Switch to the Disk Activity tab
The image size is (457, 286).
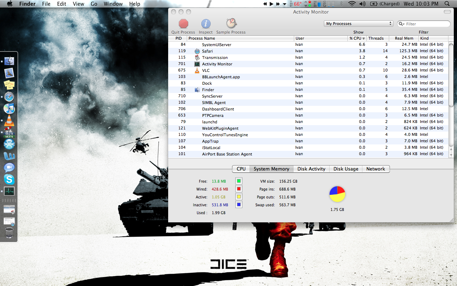pos(311,169)
